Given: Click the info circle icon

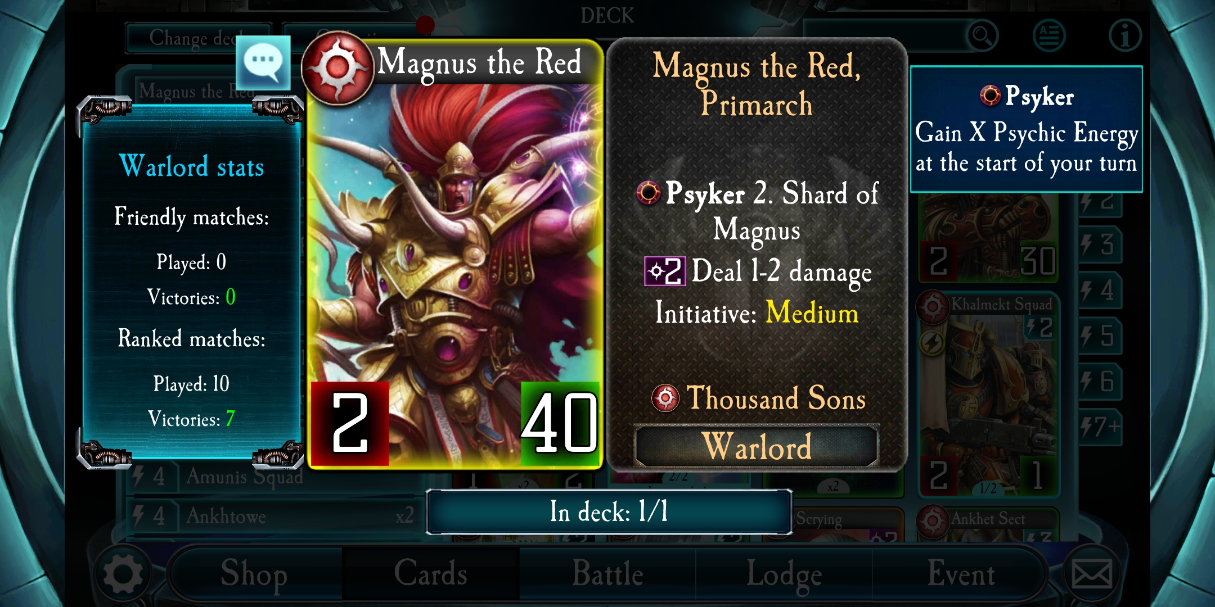Looking at the screenshot, I should coord(1125,36).
